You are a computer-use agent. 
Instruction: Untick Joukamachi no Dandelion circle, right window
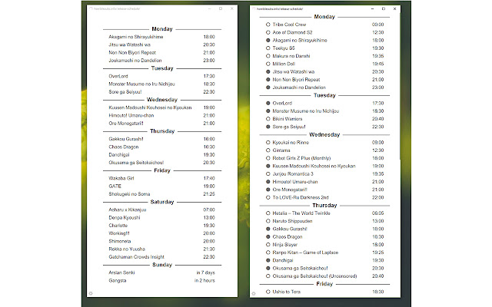click(x=268, y=87)
